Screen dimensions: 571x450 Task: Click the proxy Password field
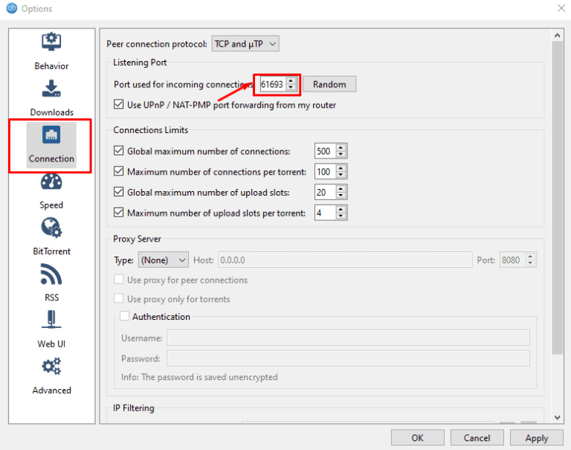pos(348,359)
